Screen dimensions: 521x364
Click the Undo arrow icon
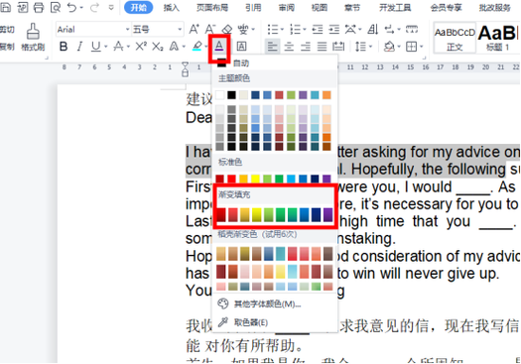coord(71,7)
